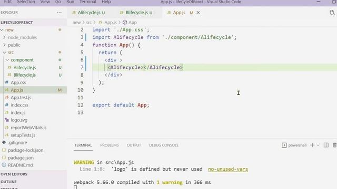Open the Edit menu
Viewport: 337px width, 189px height.
(x=8, y=2)
